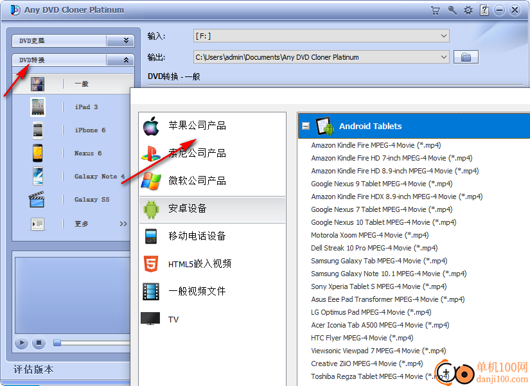The image size is (530, 386).
Task: Click the Windows logo Microsoft icon
Action: coord(151,181)
